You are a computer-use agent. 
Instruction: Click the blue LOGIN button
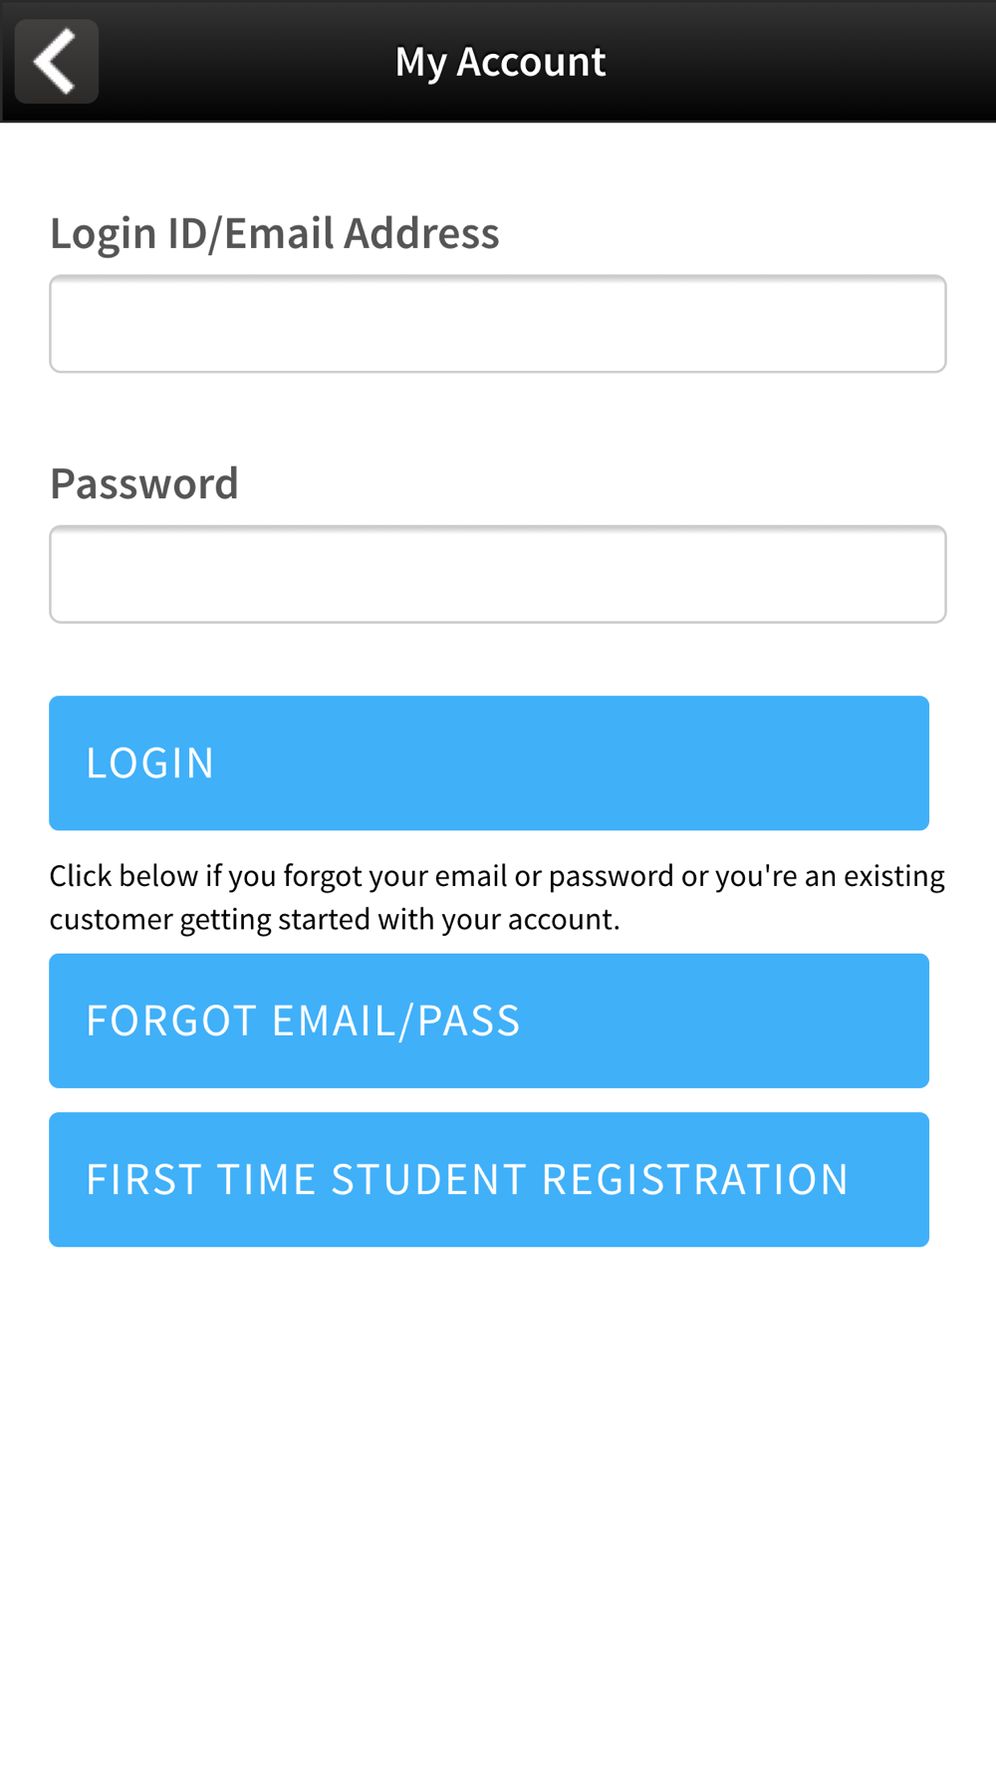click(x=489, y=763)
